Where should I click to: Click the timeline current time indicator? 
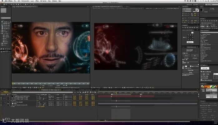coord(116,93)
